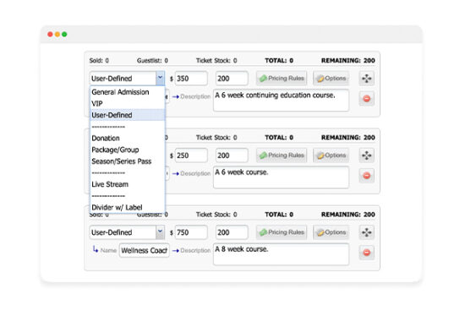This screenshot has height=327, width=465.
Task: Click the move handle icon on the $250 ticket
Action: tap(367, 155)
